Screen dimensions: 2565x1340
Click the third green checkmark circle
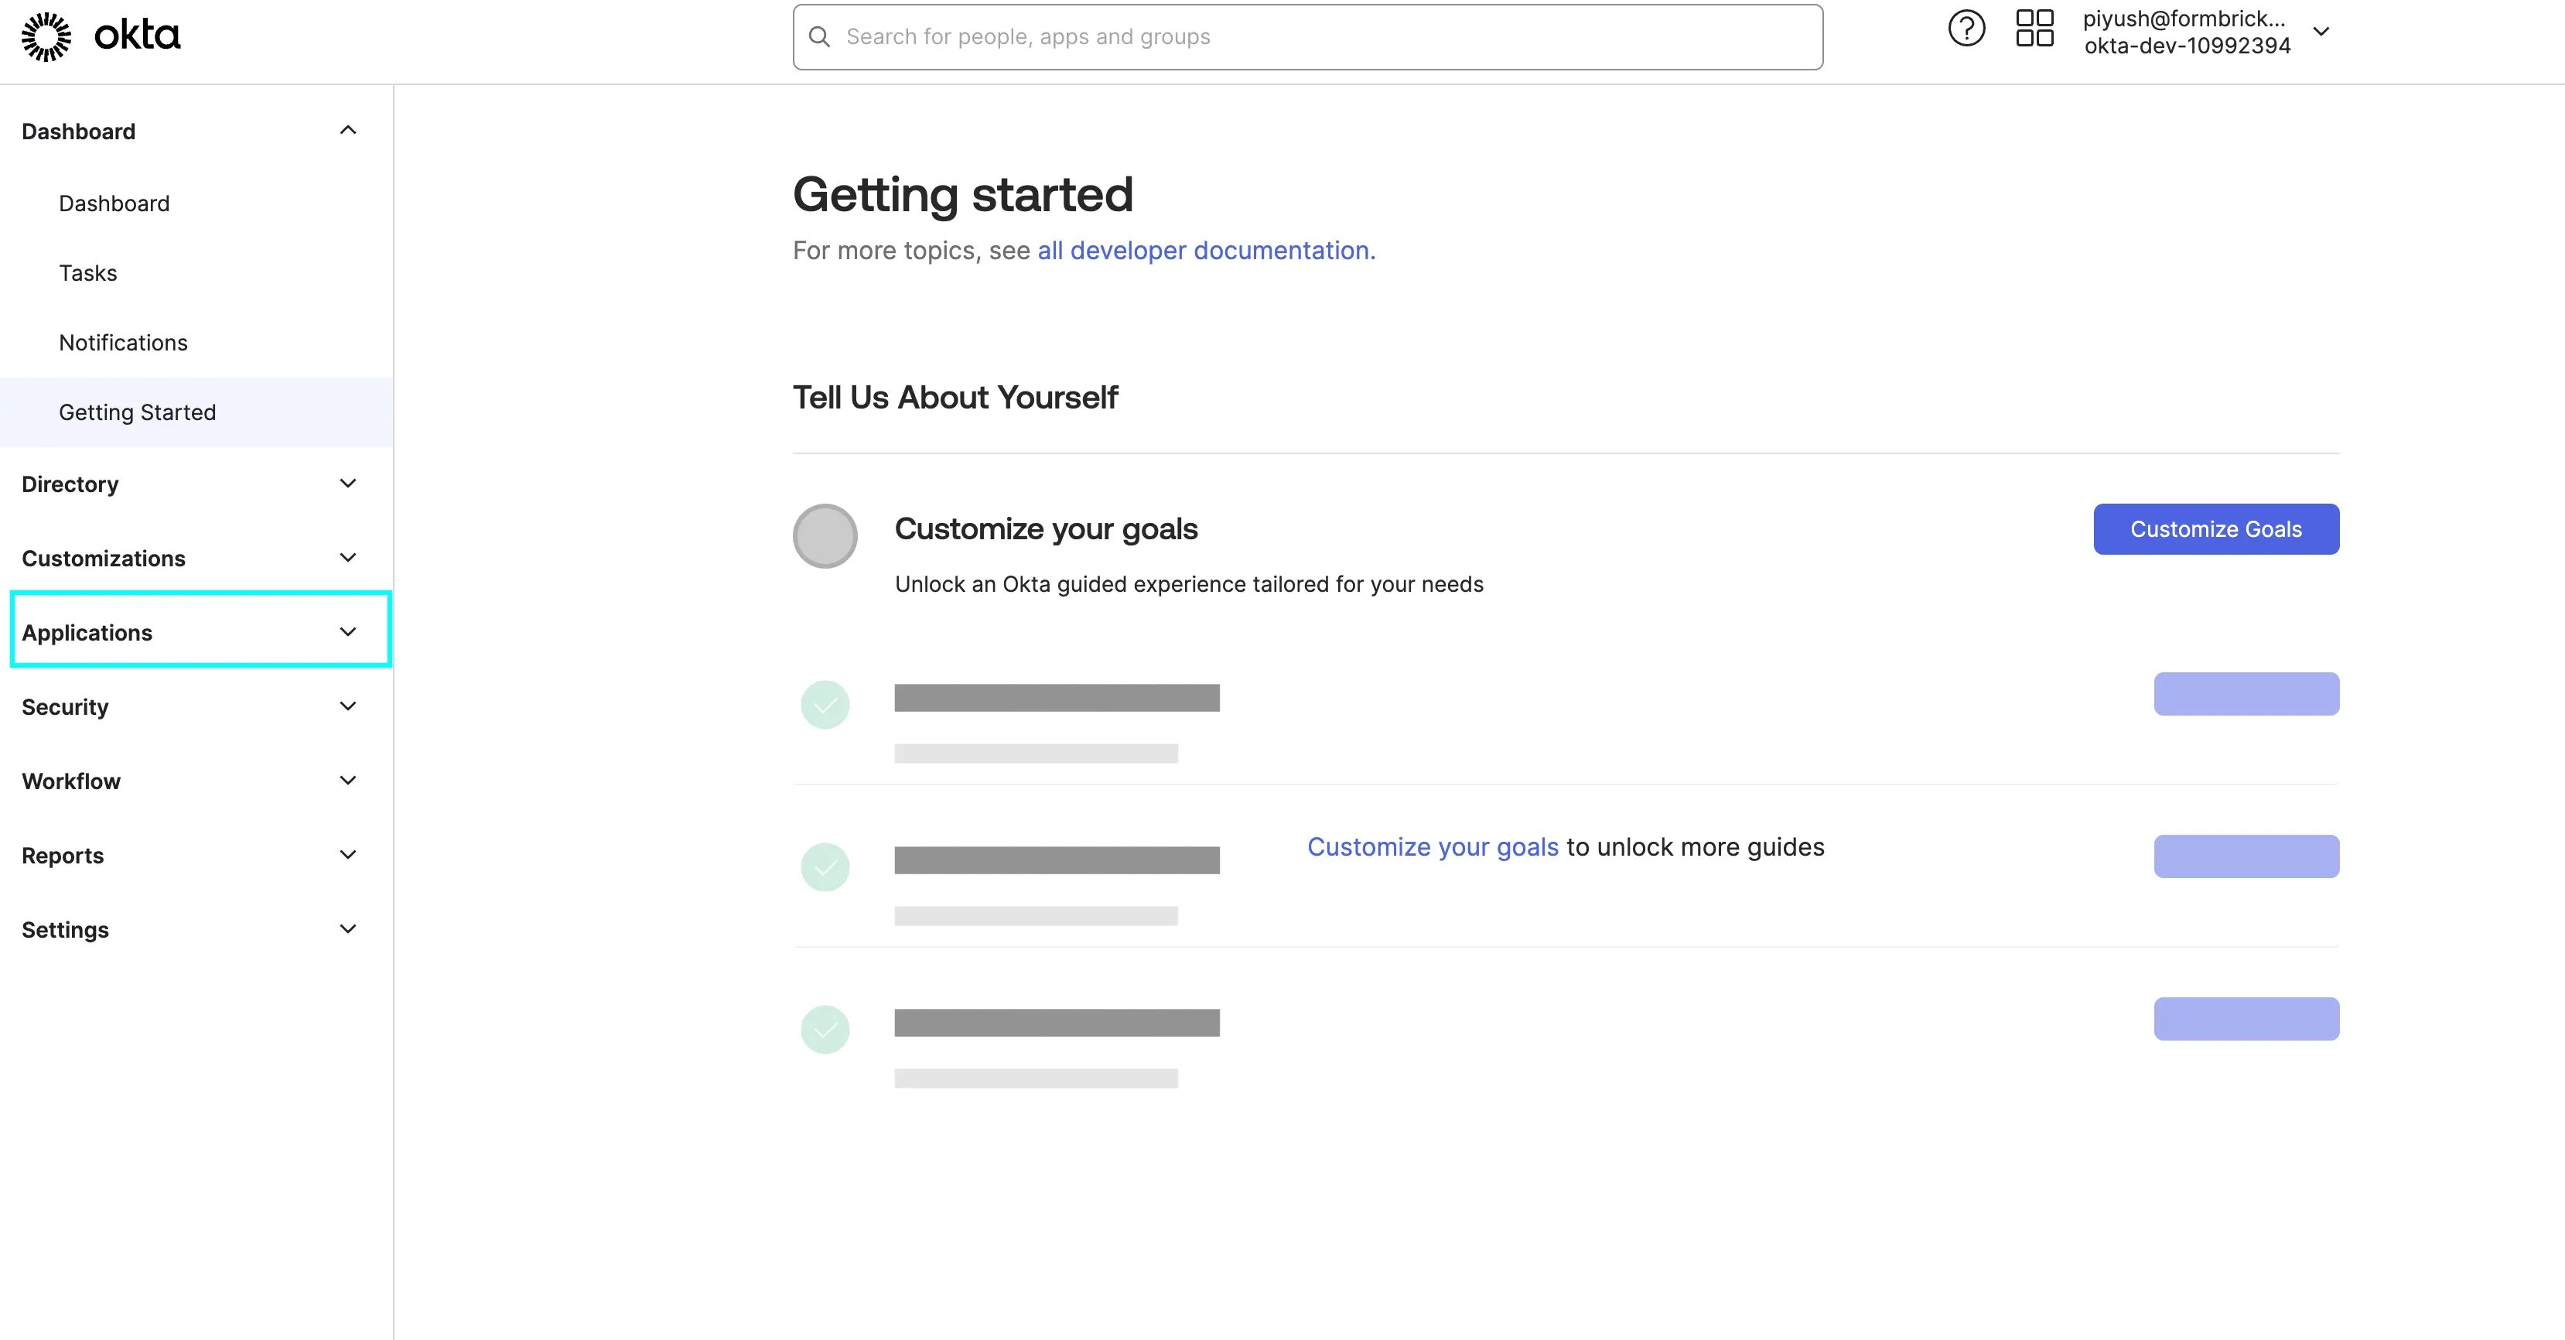click(x=825, y=1029)
